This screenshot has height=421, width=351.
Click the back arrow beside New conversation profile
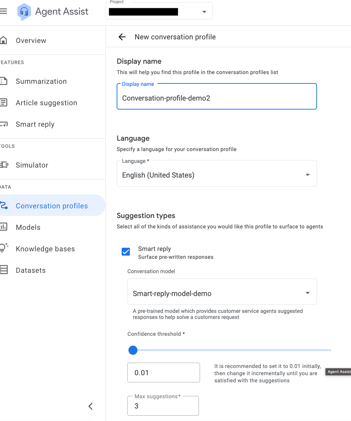[122, 37]
